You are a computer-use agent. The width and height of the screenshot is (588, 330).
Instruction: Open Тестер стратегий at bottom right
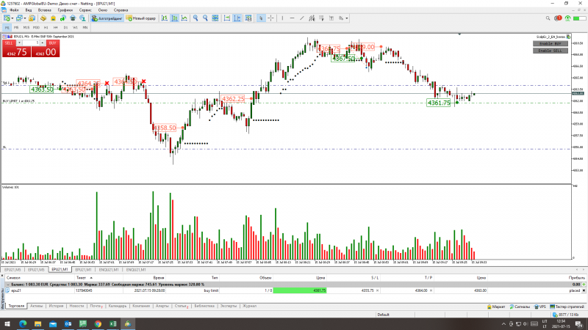click(x=567, y=307)
